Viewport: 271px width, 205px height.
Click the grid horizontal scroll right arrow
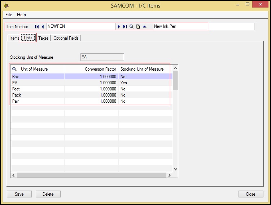[x=169, y=175]
